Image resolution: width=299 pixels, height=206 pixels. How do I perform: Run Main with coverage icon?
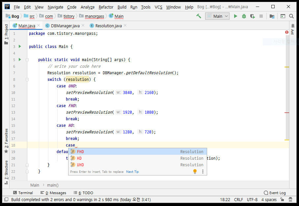(253, 16)
